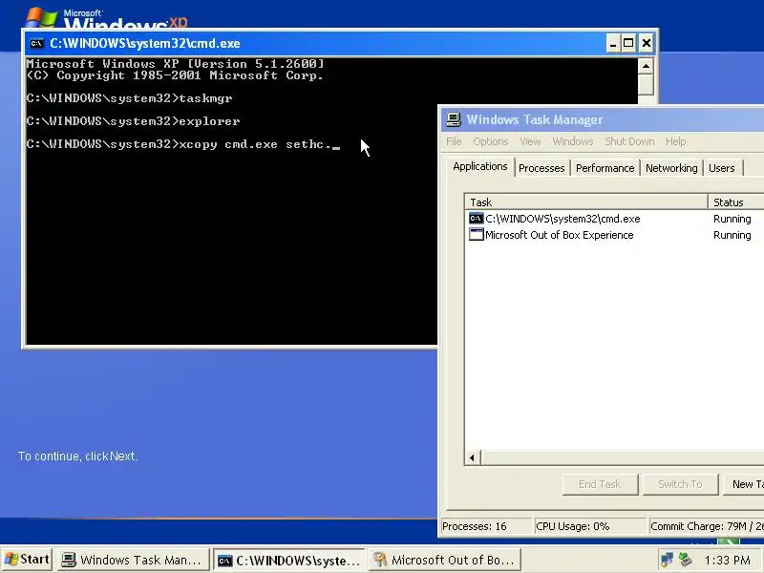Image resolution: width=764 pixels, height=573 pixels.
Task: Switch to Windows Task Manager taskbar button
Action: 134,560
